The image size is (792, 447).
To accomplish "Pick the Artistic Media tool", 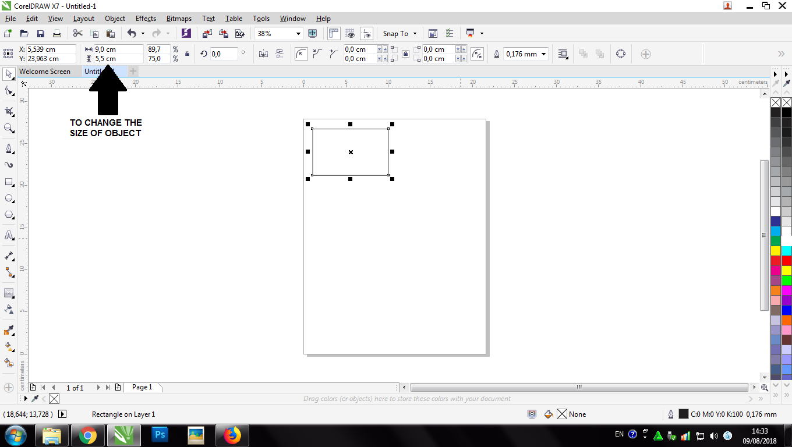I will coord(9,165).
